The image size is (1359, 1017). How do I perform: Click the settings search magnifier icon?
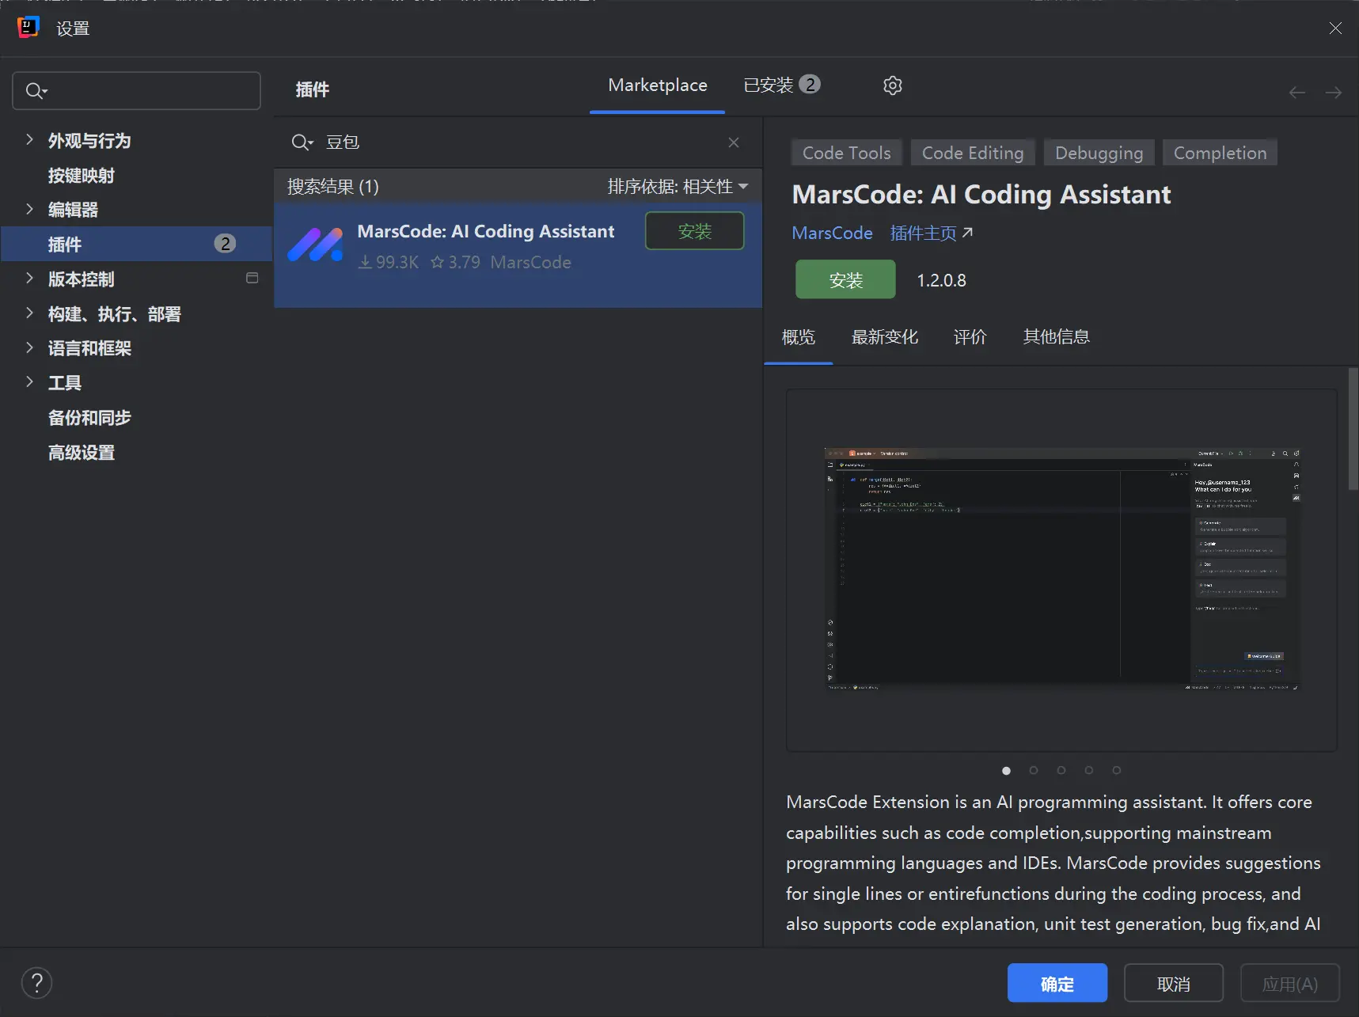[36, 91]
